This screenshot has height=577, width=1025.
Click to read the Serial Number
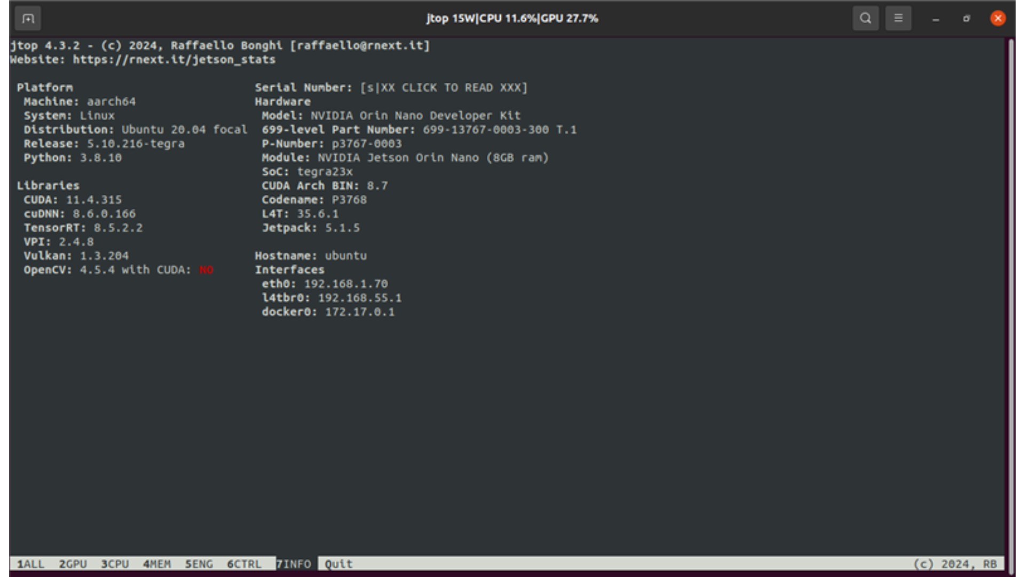click(444, 88)
